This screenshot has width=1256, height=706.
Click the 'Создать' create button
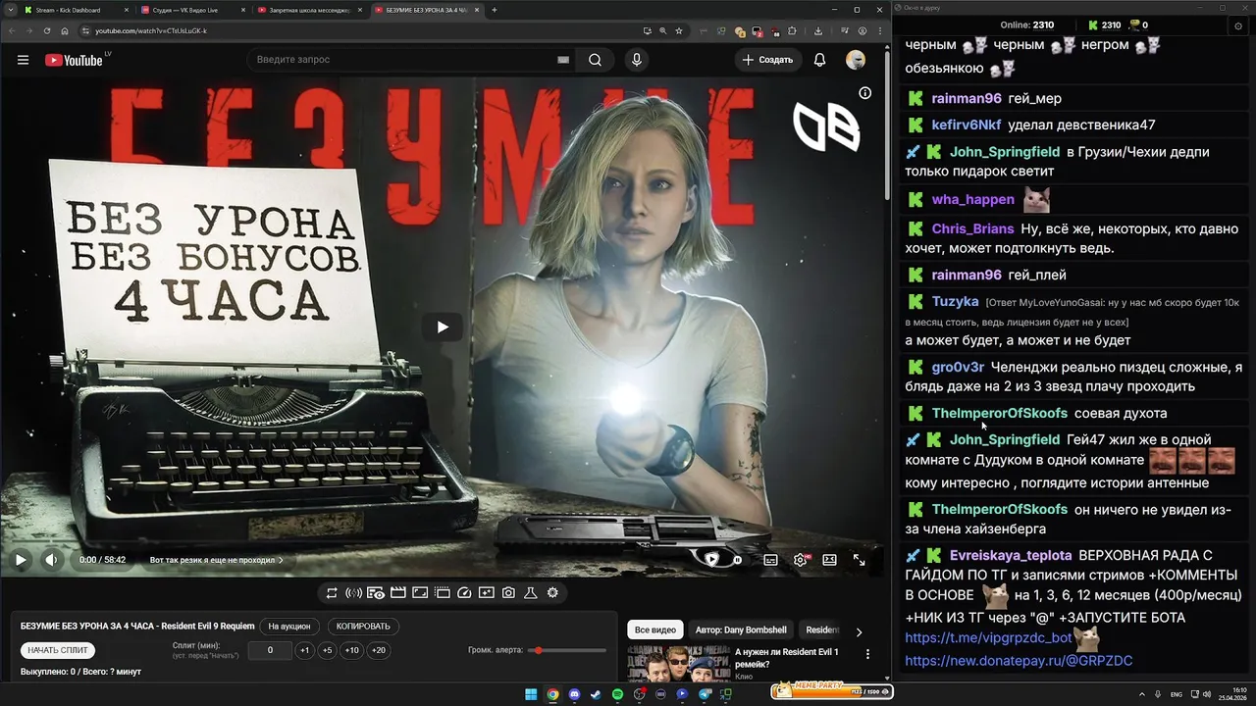[767, 60]
